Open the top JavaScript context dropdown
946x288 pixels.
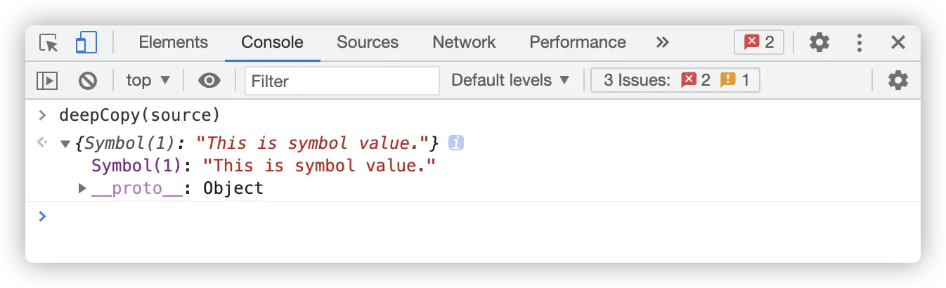[x=148, y=81]
